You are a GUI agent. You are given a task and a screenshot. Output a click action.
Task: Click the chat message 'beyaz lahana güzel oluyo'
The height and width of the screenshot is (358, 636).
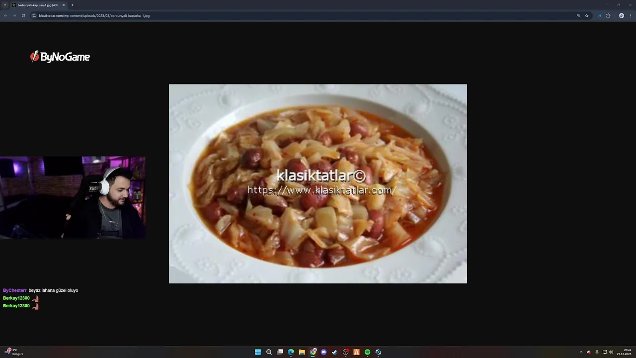pyautogui.click(x=53, y=290)
